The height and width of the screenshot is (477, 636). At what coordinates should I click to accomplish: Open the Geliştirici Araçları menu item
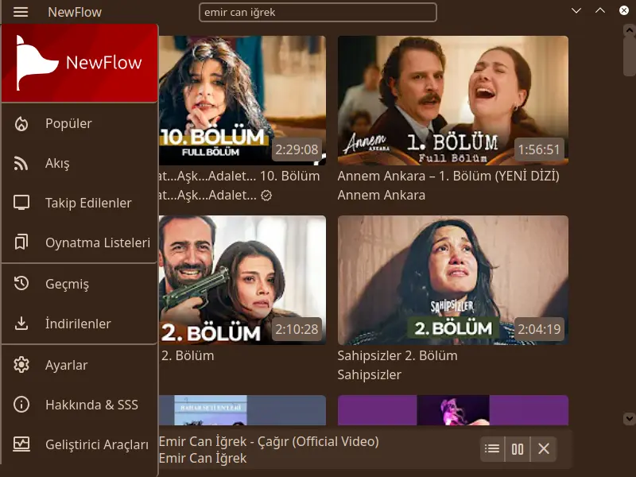[x=96, y=444]
